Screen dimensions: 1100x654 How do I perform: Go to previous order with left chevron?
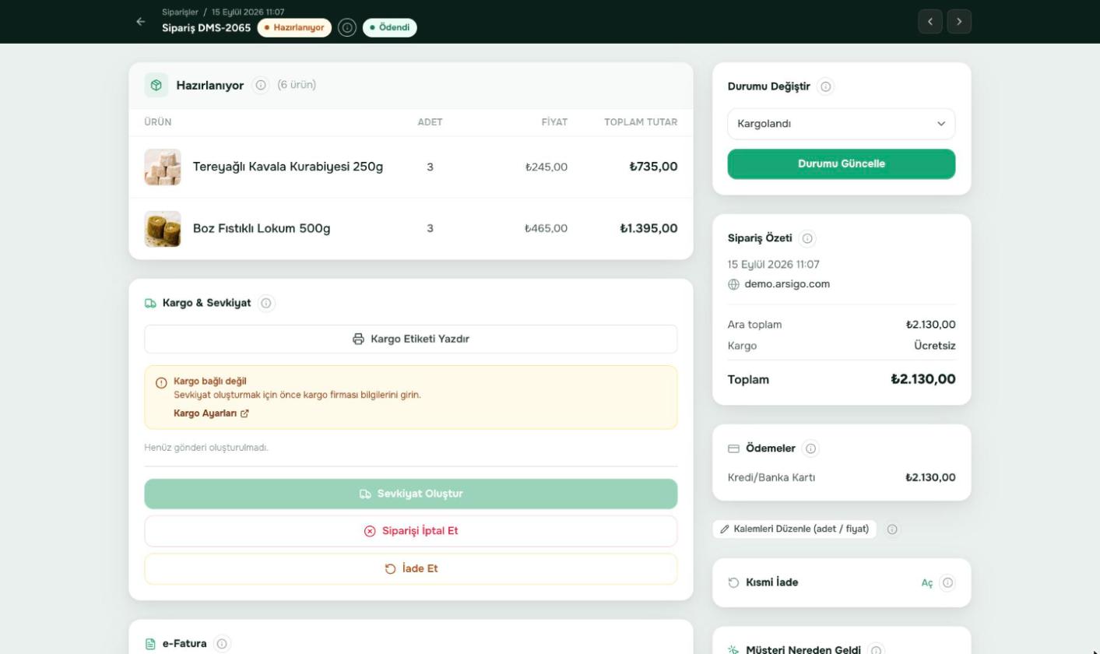(x=930, y=22)
